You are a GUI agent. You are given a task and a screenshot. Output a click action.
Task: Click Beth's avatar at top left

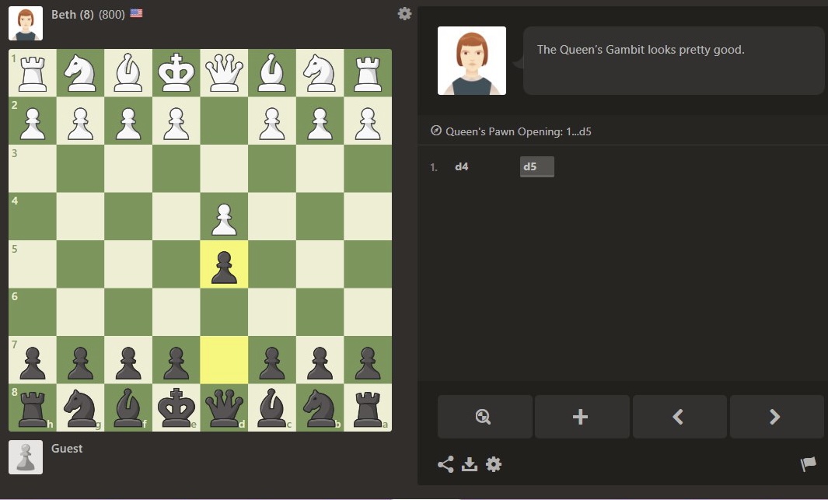point(26,23)
